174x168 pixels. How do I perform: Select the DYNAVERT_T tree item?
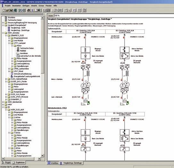pyautogui.click(x=16, y=100)
